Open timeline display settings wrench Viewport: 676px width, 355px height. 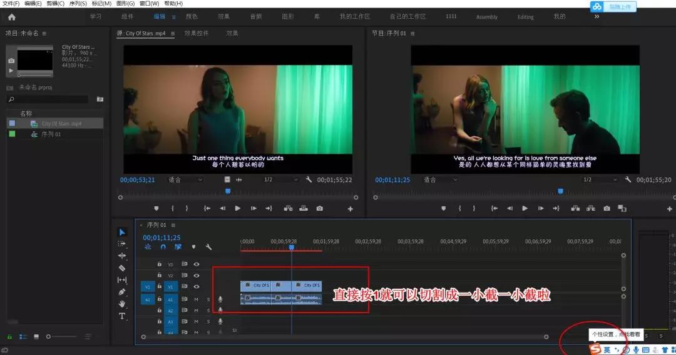208,247
